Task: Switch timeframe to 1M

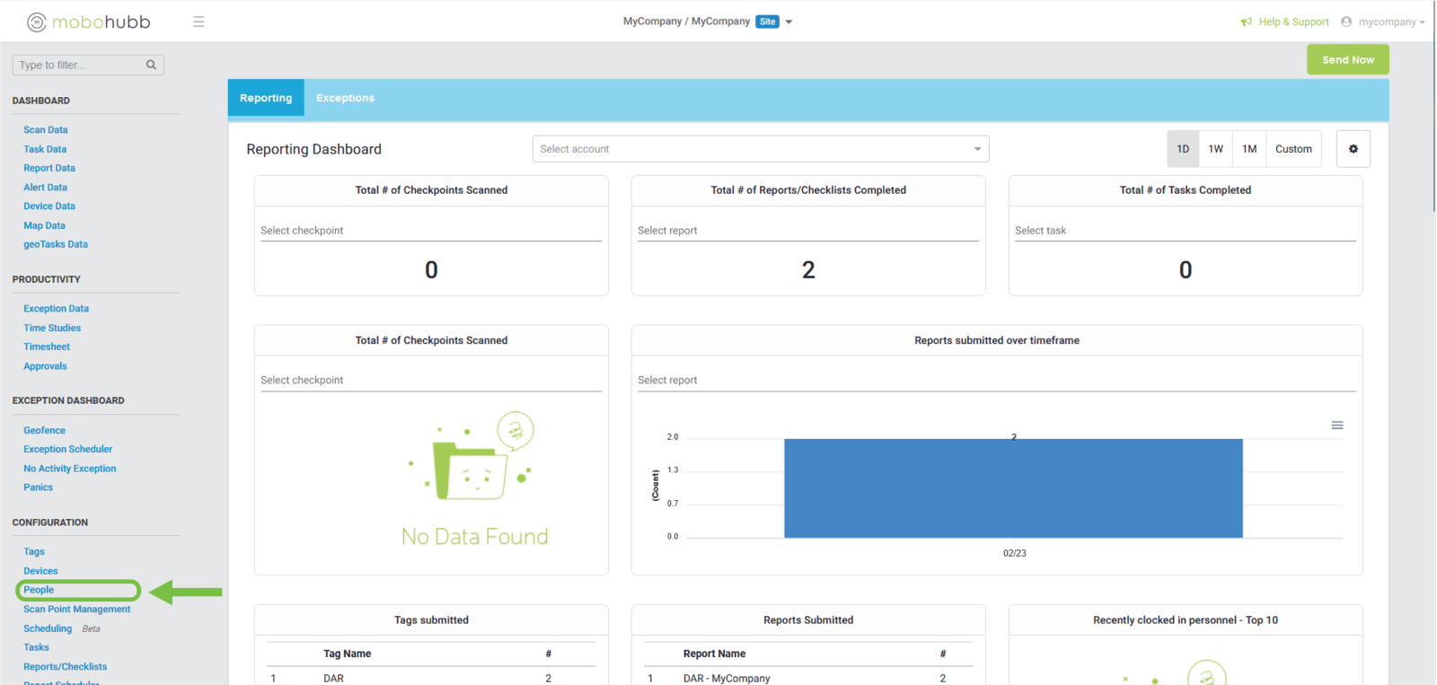Action: (1249, 149)
